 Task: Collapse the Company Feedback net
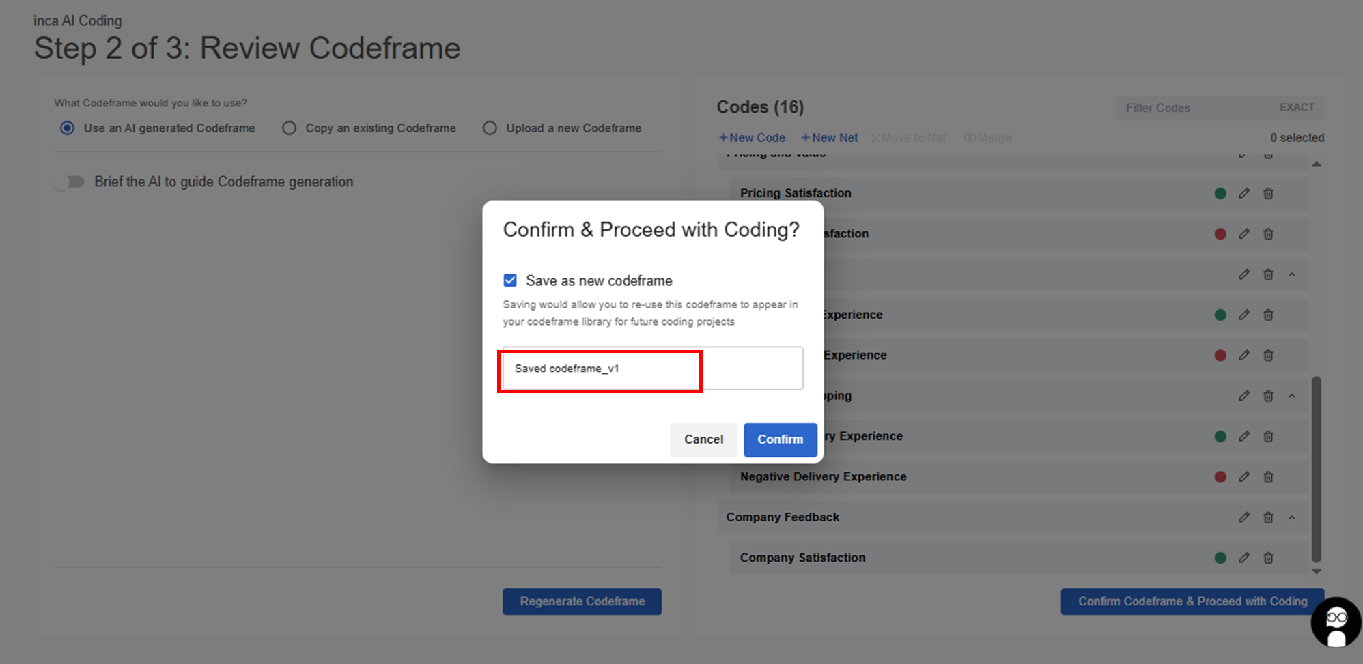(x=1291, y=517)
